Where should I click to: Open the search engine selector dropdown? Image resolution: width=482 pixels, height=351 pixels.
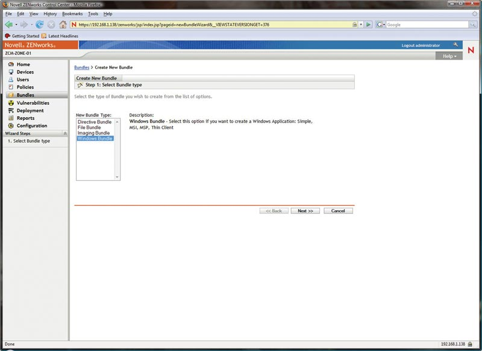[x=381, y=25]
